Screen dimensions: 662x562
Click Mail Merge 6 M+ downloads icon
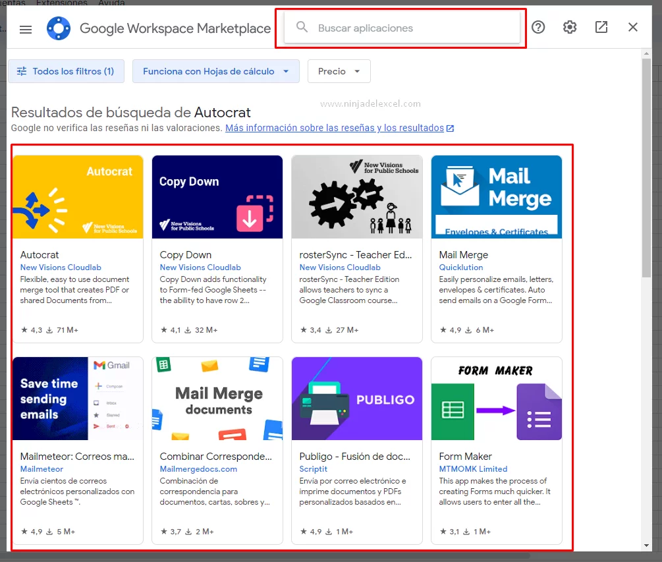coord(468,330)
